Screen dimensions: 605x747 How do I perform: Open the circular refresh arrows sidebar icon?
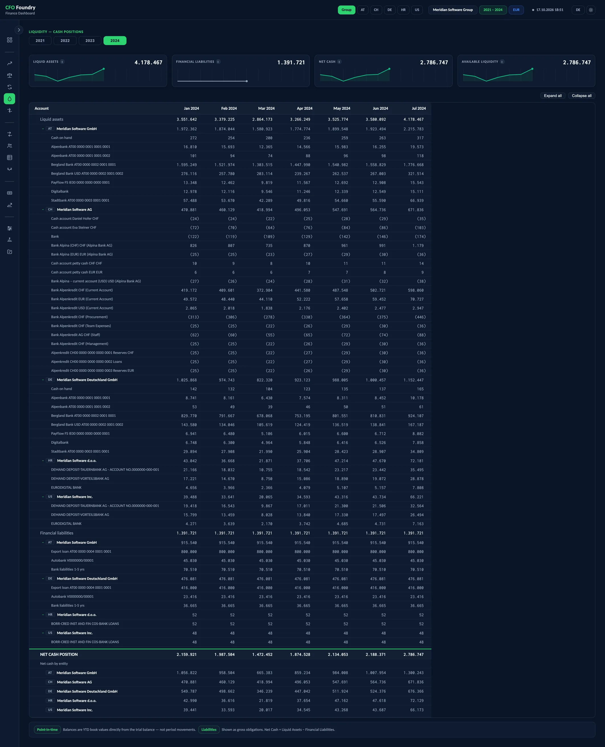[9, 87]
